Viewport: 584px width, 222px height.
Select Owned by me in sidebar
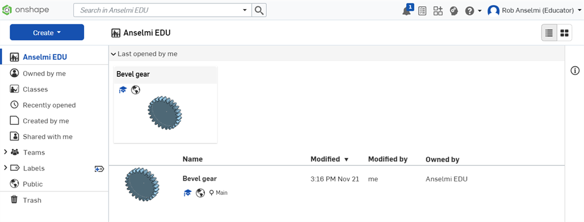[54, 73]
